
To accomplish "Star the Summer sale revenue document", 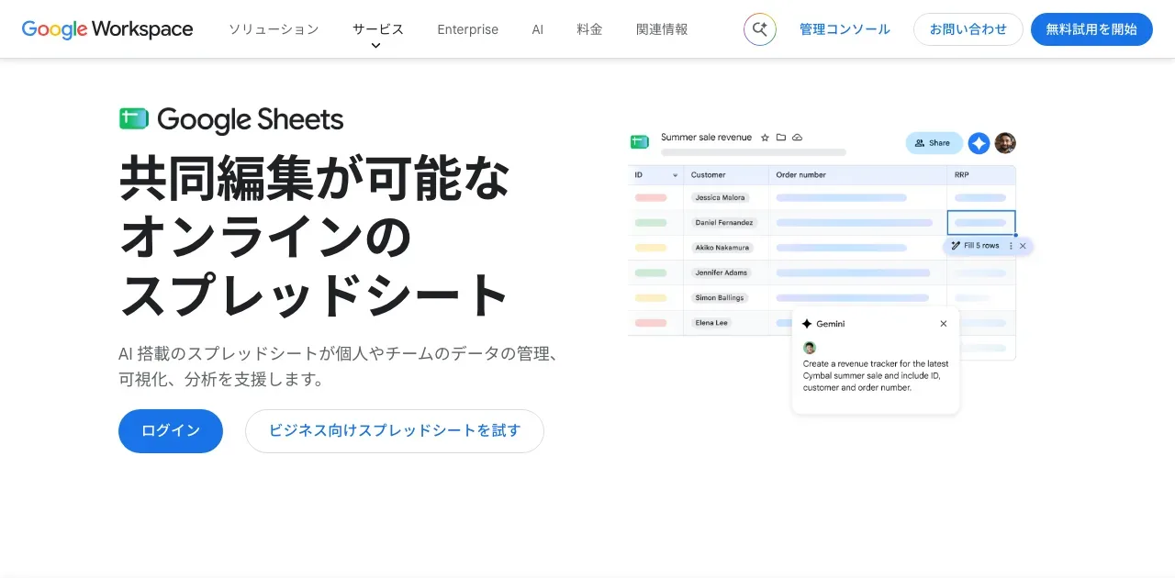I will pos(765,138).
